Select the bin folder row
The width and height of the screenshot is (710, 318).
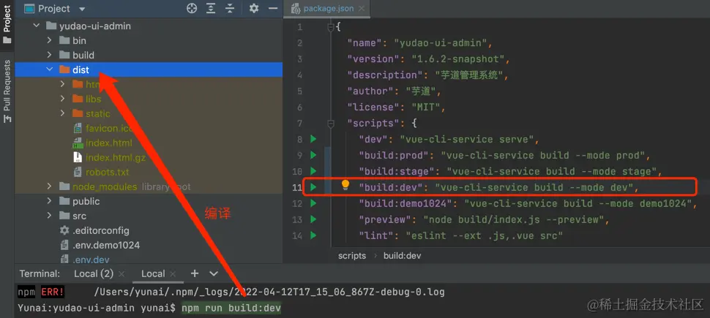tap(149, 41)
